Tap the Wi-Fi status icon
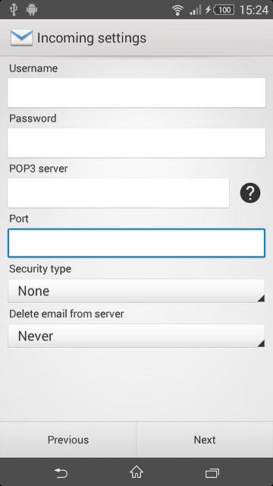Image resolution: width=273 pixels, height=486 pixels. point(177,10)
